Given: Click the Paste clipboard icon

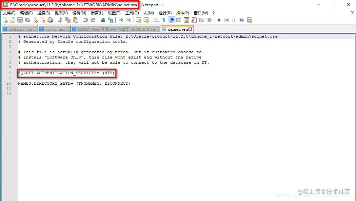Looking at the screenshot, I should [75, 20].
